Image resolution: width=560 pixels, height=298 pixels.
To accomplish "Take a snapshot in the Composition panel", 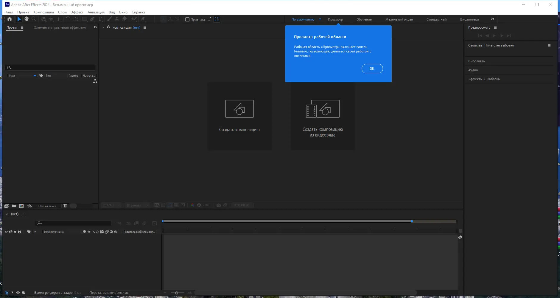I will tap(219, 205).
